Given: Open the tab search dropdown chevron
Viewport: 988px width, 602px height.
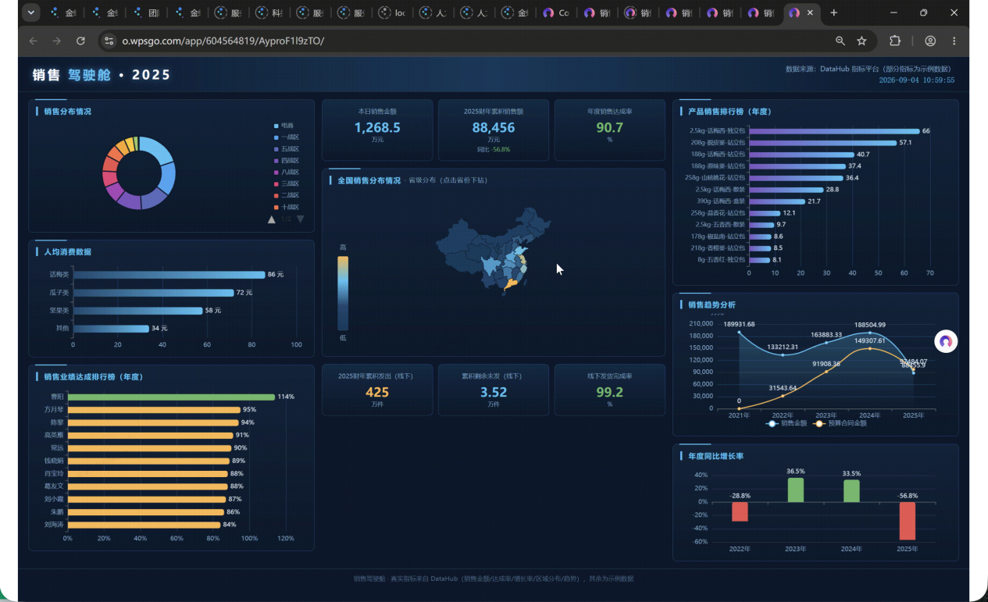Looking at the screenshot, I should point(30,12).
